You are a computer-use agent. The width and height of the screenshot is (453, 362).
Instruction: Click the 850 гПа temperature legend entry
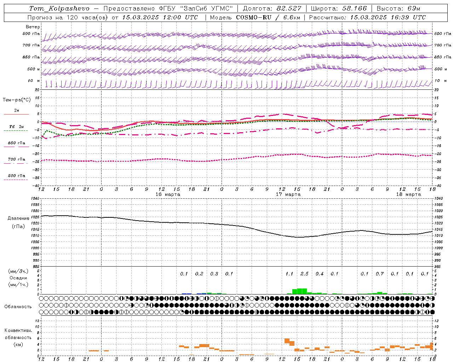pos(17,143)
